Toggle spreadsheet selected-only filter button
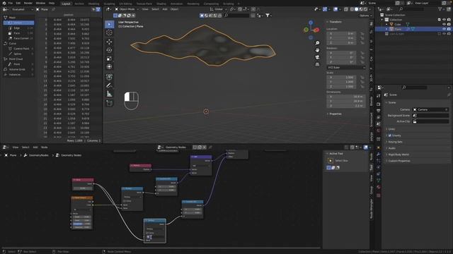 [x=93, y=9]
